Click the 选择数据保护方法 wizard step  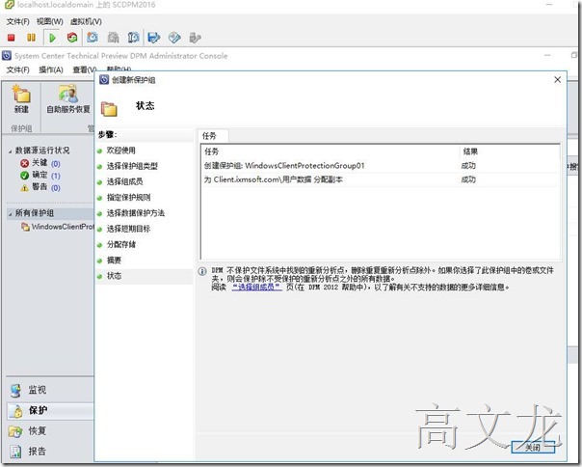[136, 213]
